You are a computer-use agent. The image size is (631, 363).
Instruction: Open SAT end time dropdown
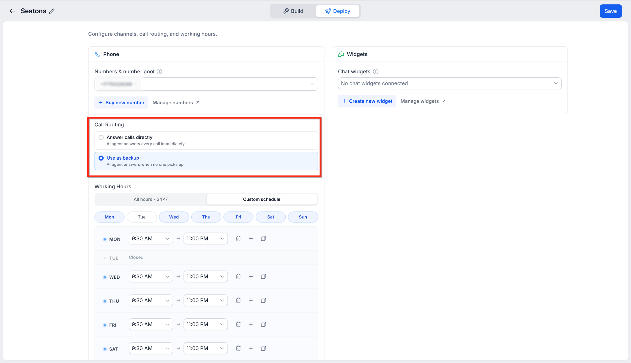(206, 348)
